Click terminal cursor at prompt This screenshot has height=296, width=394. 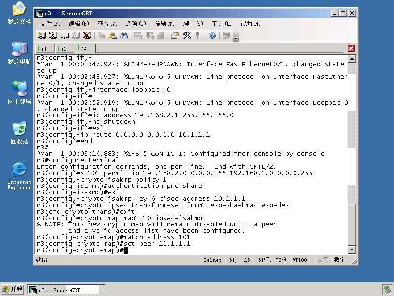[x=126, y=250]
